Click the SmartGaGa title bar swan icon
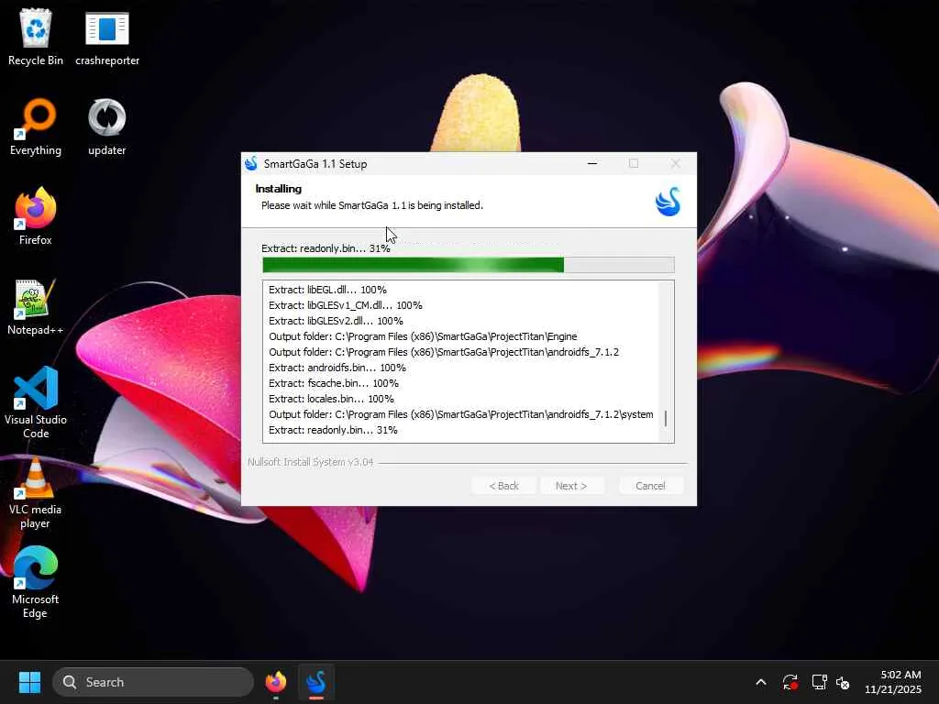Image resolution: width=939 pixels, height=704 pixels. [x=251, y=163]
